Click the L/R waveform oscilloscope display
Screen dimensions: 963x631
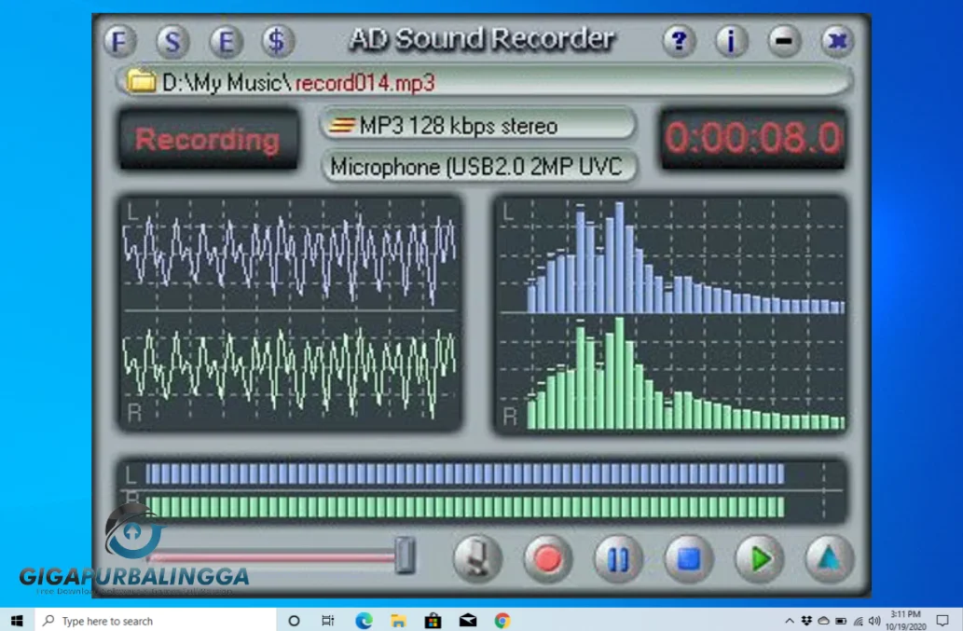click(x=290, y=314)
